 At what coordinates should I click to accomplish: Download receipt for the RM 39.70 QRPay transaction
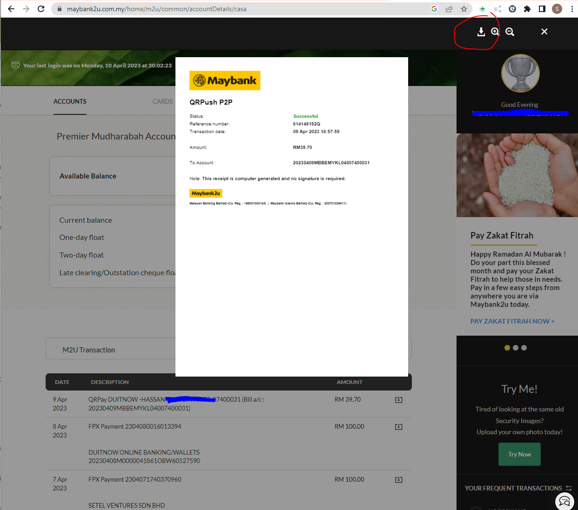pyautogui.click(x=399, y=400)
